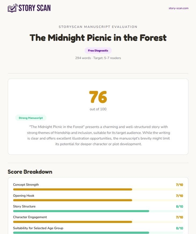Click the Character Engagement label
This screenshot has width=196, height=234.
[x=30, y=217]
